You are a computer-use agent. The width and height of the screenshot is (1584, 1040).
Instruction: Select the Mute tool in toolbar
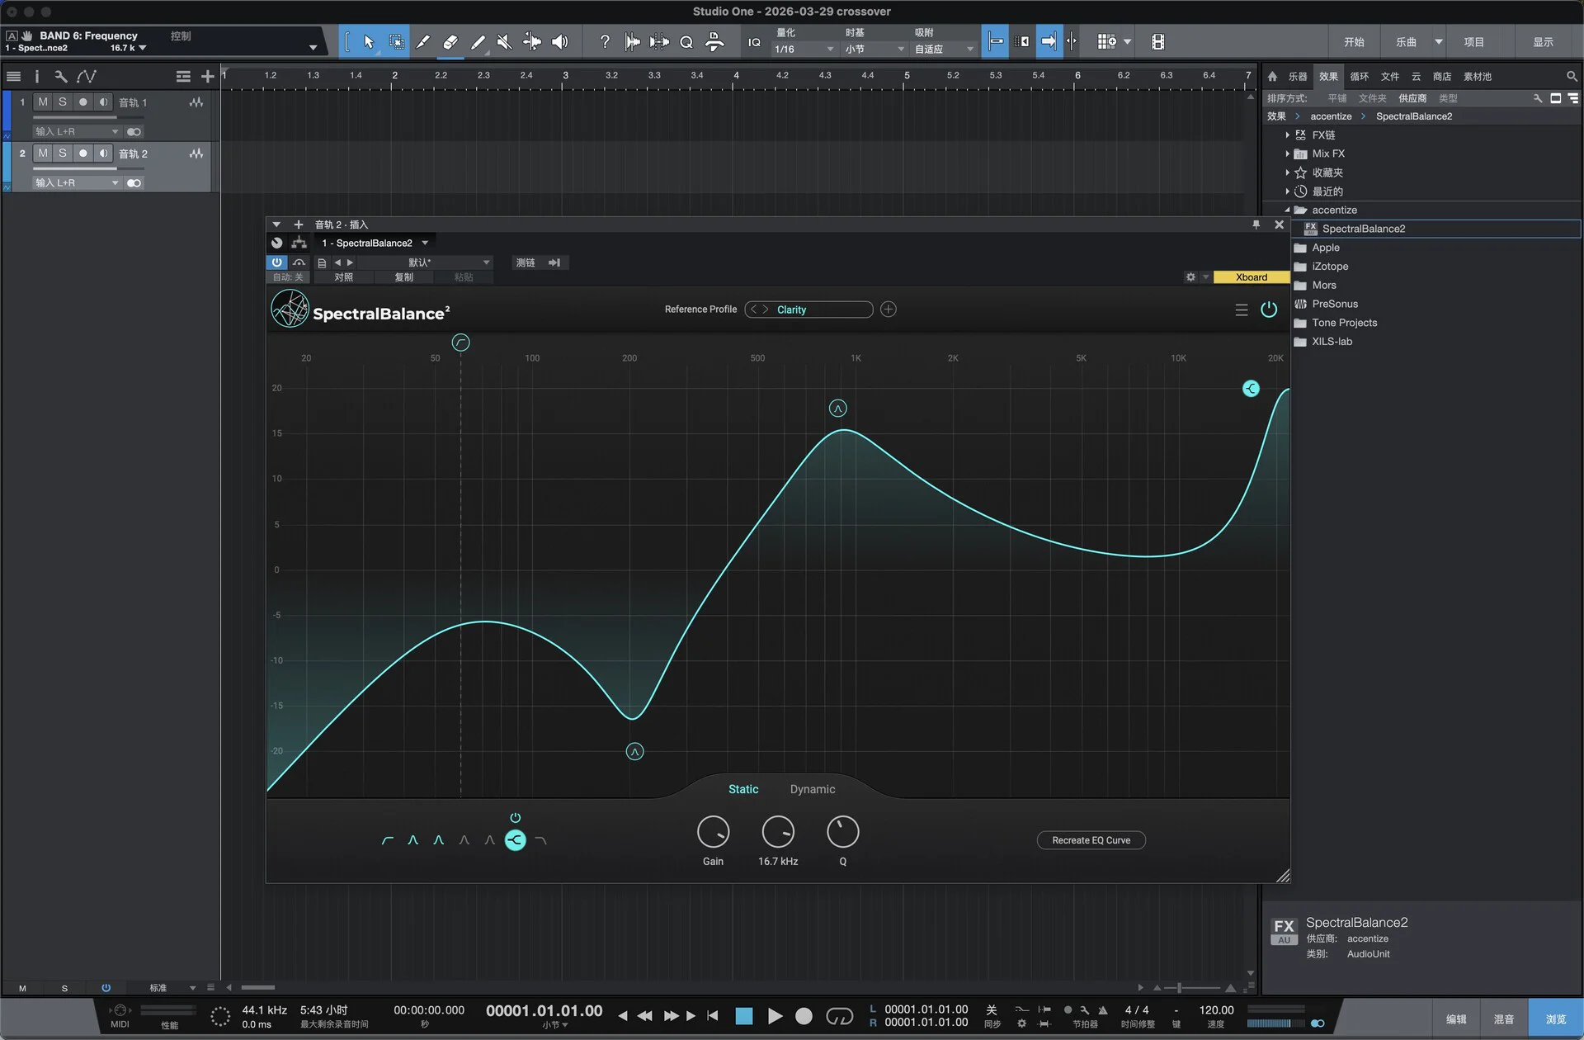point(504,42)
